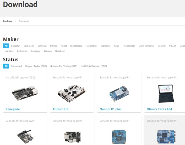Filter makers by Linksprite
Viewport: 185px width, 145px height.
click(x=22, y=51)
